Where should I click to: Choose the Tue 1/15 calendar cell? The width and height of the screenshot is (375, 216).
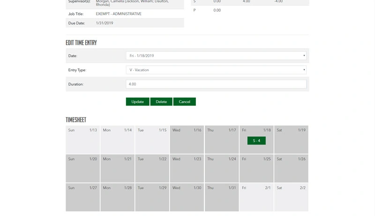pyautogui.click(x=152, y=140)
